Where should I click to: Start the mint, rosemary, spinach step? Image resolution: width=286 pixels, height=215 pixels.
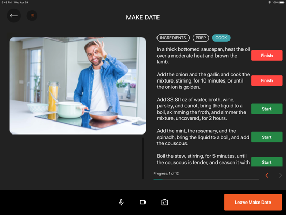click(267, 137)
